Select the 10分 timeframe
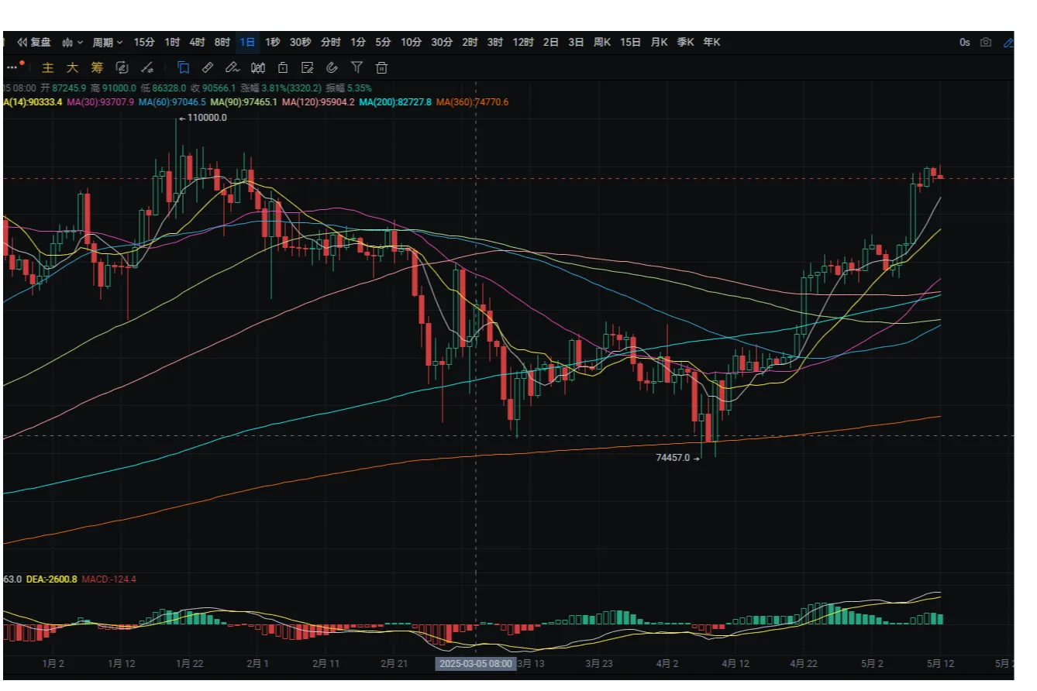 coord(411,43)
